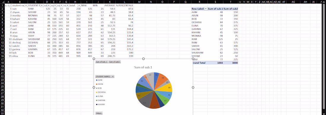
Task: Select the total value 238 for ram
Action: pos(75,9)
